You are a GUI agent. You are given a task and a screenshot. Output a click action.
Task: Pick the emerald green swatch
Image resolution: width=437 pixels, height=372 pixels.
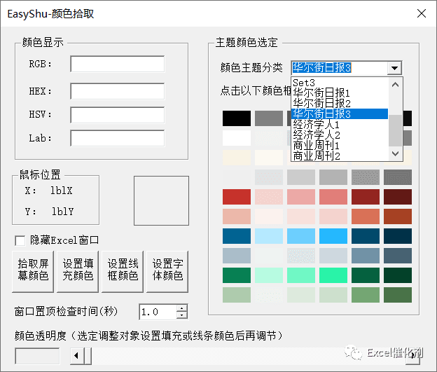click(237, 275)
